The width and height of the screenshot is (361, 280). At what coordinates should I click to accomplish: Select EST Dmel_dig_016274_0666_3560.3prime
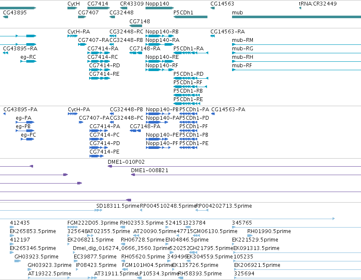pyautogui.click(x=74, y=253)
